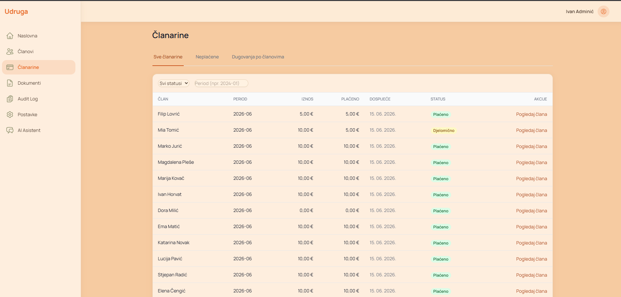Switch to the Neplaćene tab
Viewport: 621px width, 297px height.
(207, 57)
